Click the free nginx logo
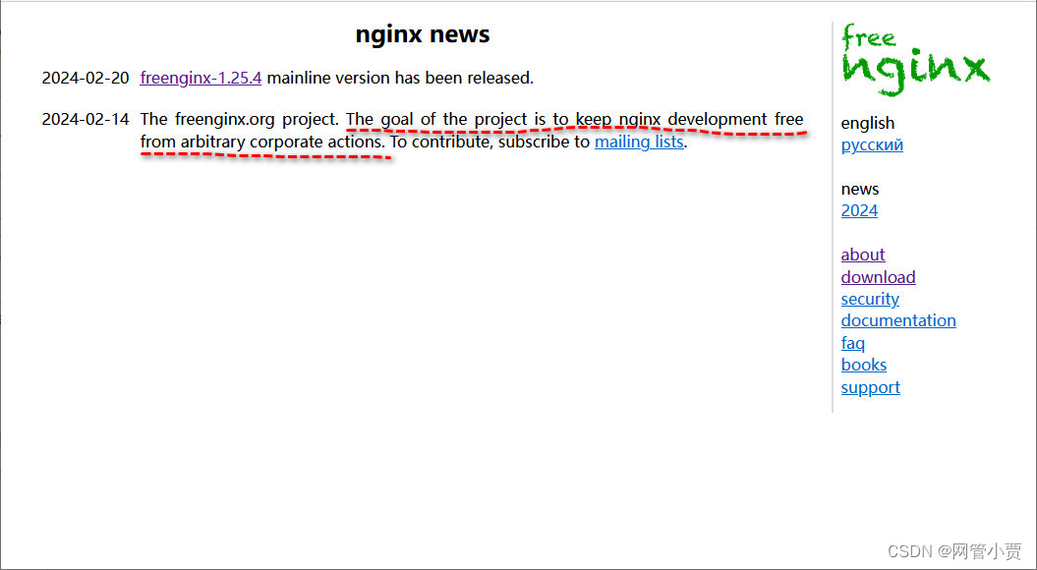This screenshot has height=570, width=1037. pos(915,60)
